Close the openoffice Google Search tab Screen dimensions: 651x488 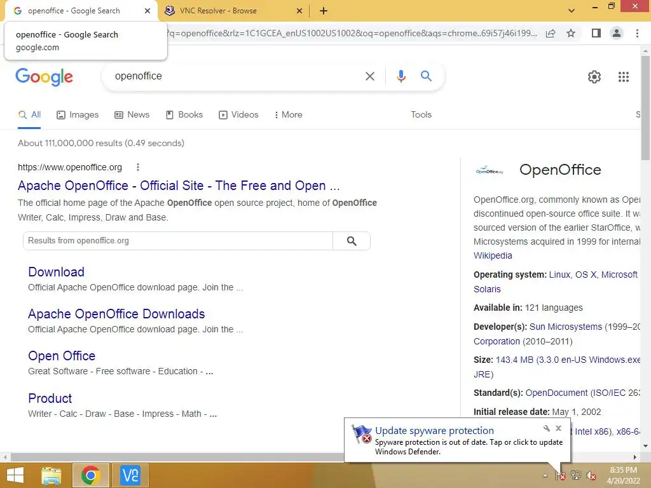147,11
